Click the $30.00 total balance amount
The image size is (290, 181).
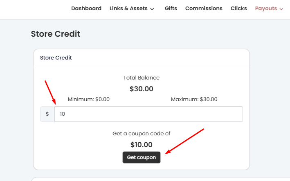142,89
